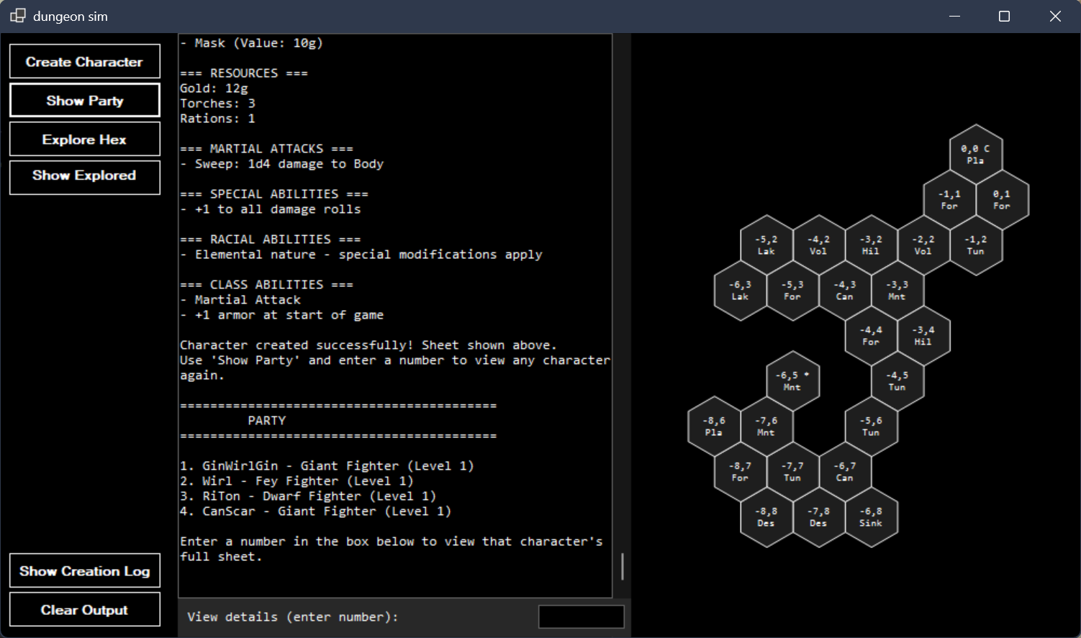Click the dungeon sim title bar icon
Screen dimensions: 1081x638
18,16
